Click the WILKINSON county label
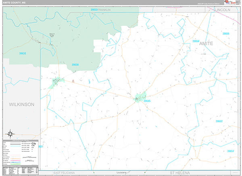The width and height of the screenshot is (242, 176). [22, 104]
